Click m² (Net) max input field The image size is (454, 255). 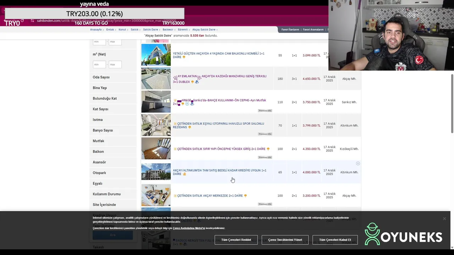tap(115, 64)
